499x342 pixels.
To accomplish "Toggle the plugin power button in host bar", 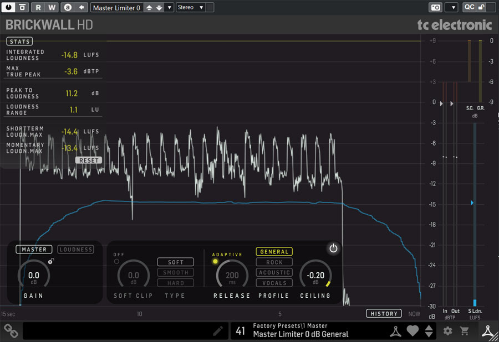I will click(x=8, y=7).
